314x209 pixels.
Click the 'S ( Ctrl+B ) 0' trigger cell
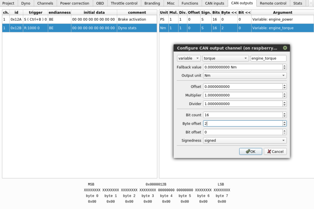point(36,19)
